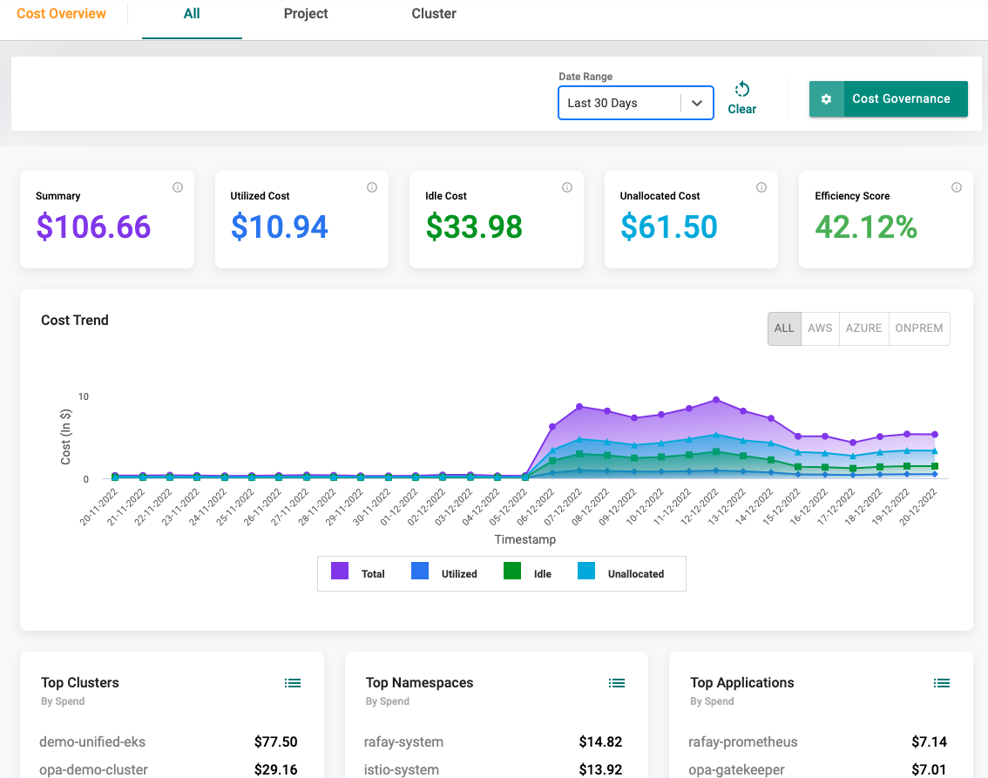Switch to the Project tab
This screenshot has width=988, height=778.
coord(306,14)
